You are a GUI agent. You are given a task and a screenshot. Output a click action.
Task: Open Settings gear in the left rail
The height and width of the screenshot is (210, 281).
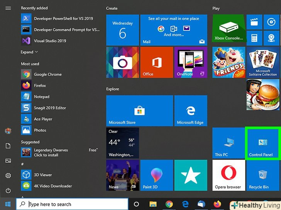coord(8,175)
